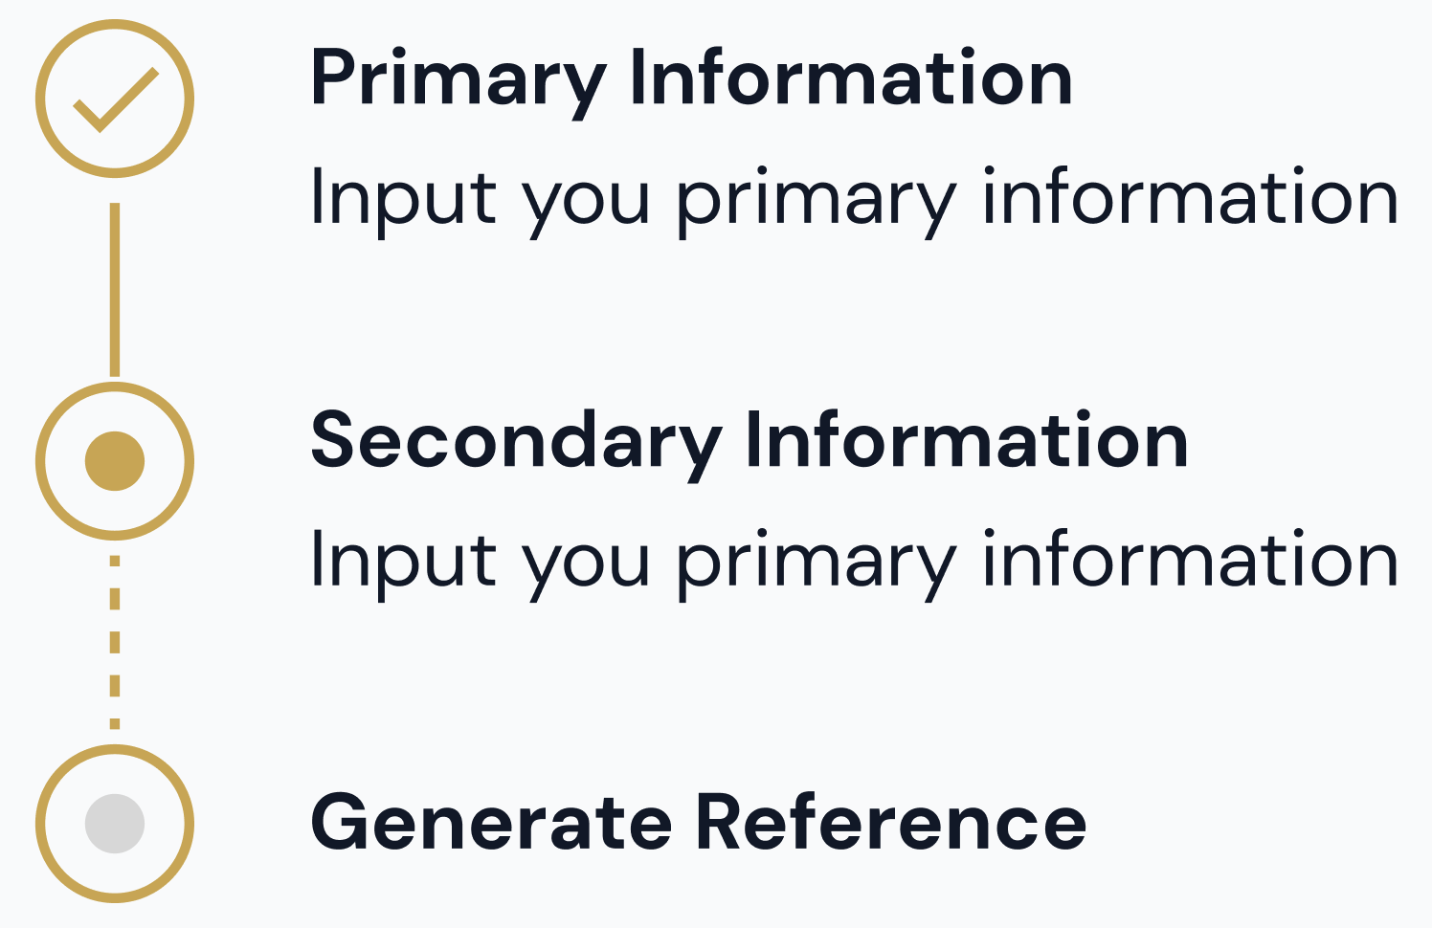Click the dashed connector line between steps
The height and width of the screenshot is (928, 1432).
click(x=115, y=643)
